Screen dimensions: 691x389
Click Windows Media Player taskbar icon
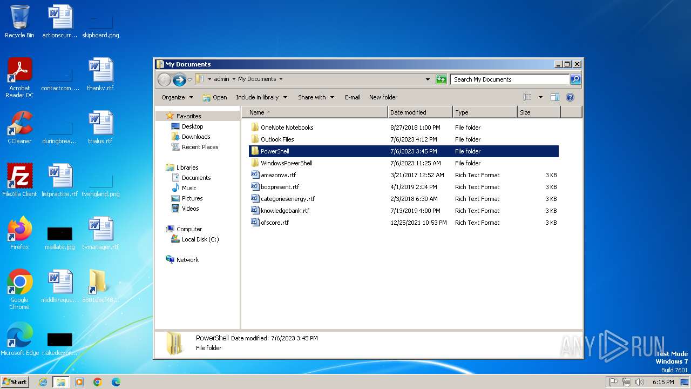tap(79, 382)
